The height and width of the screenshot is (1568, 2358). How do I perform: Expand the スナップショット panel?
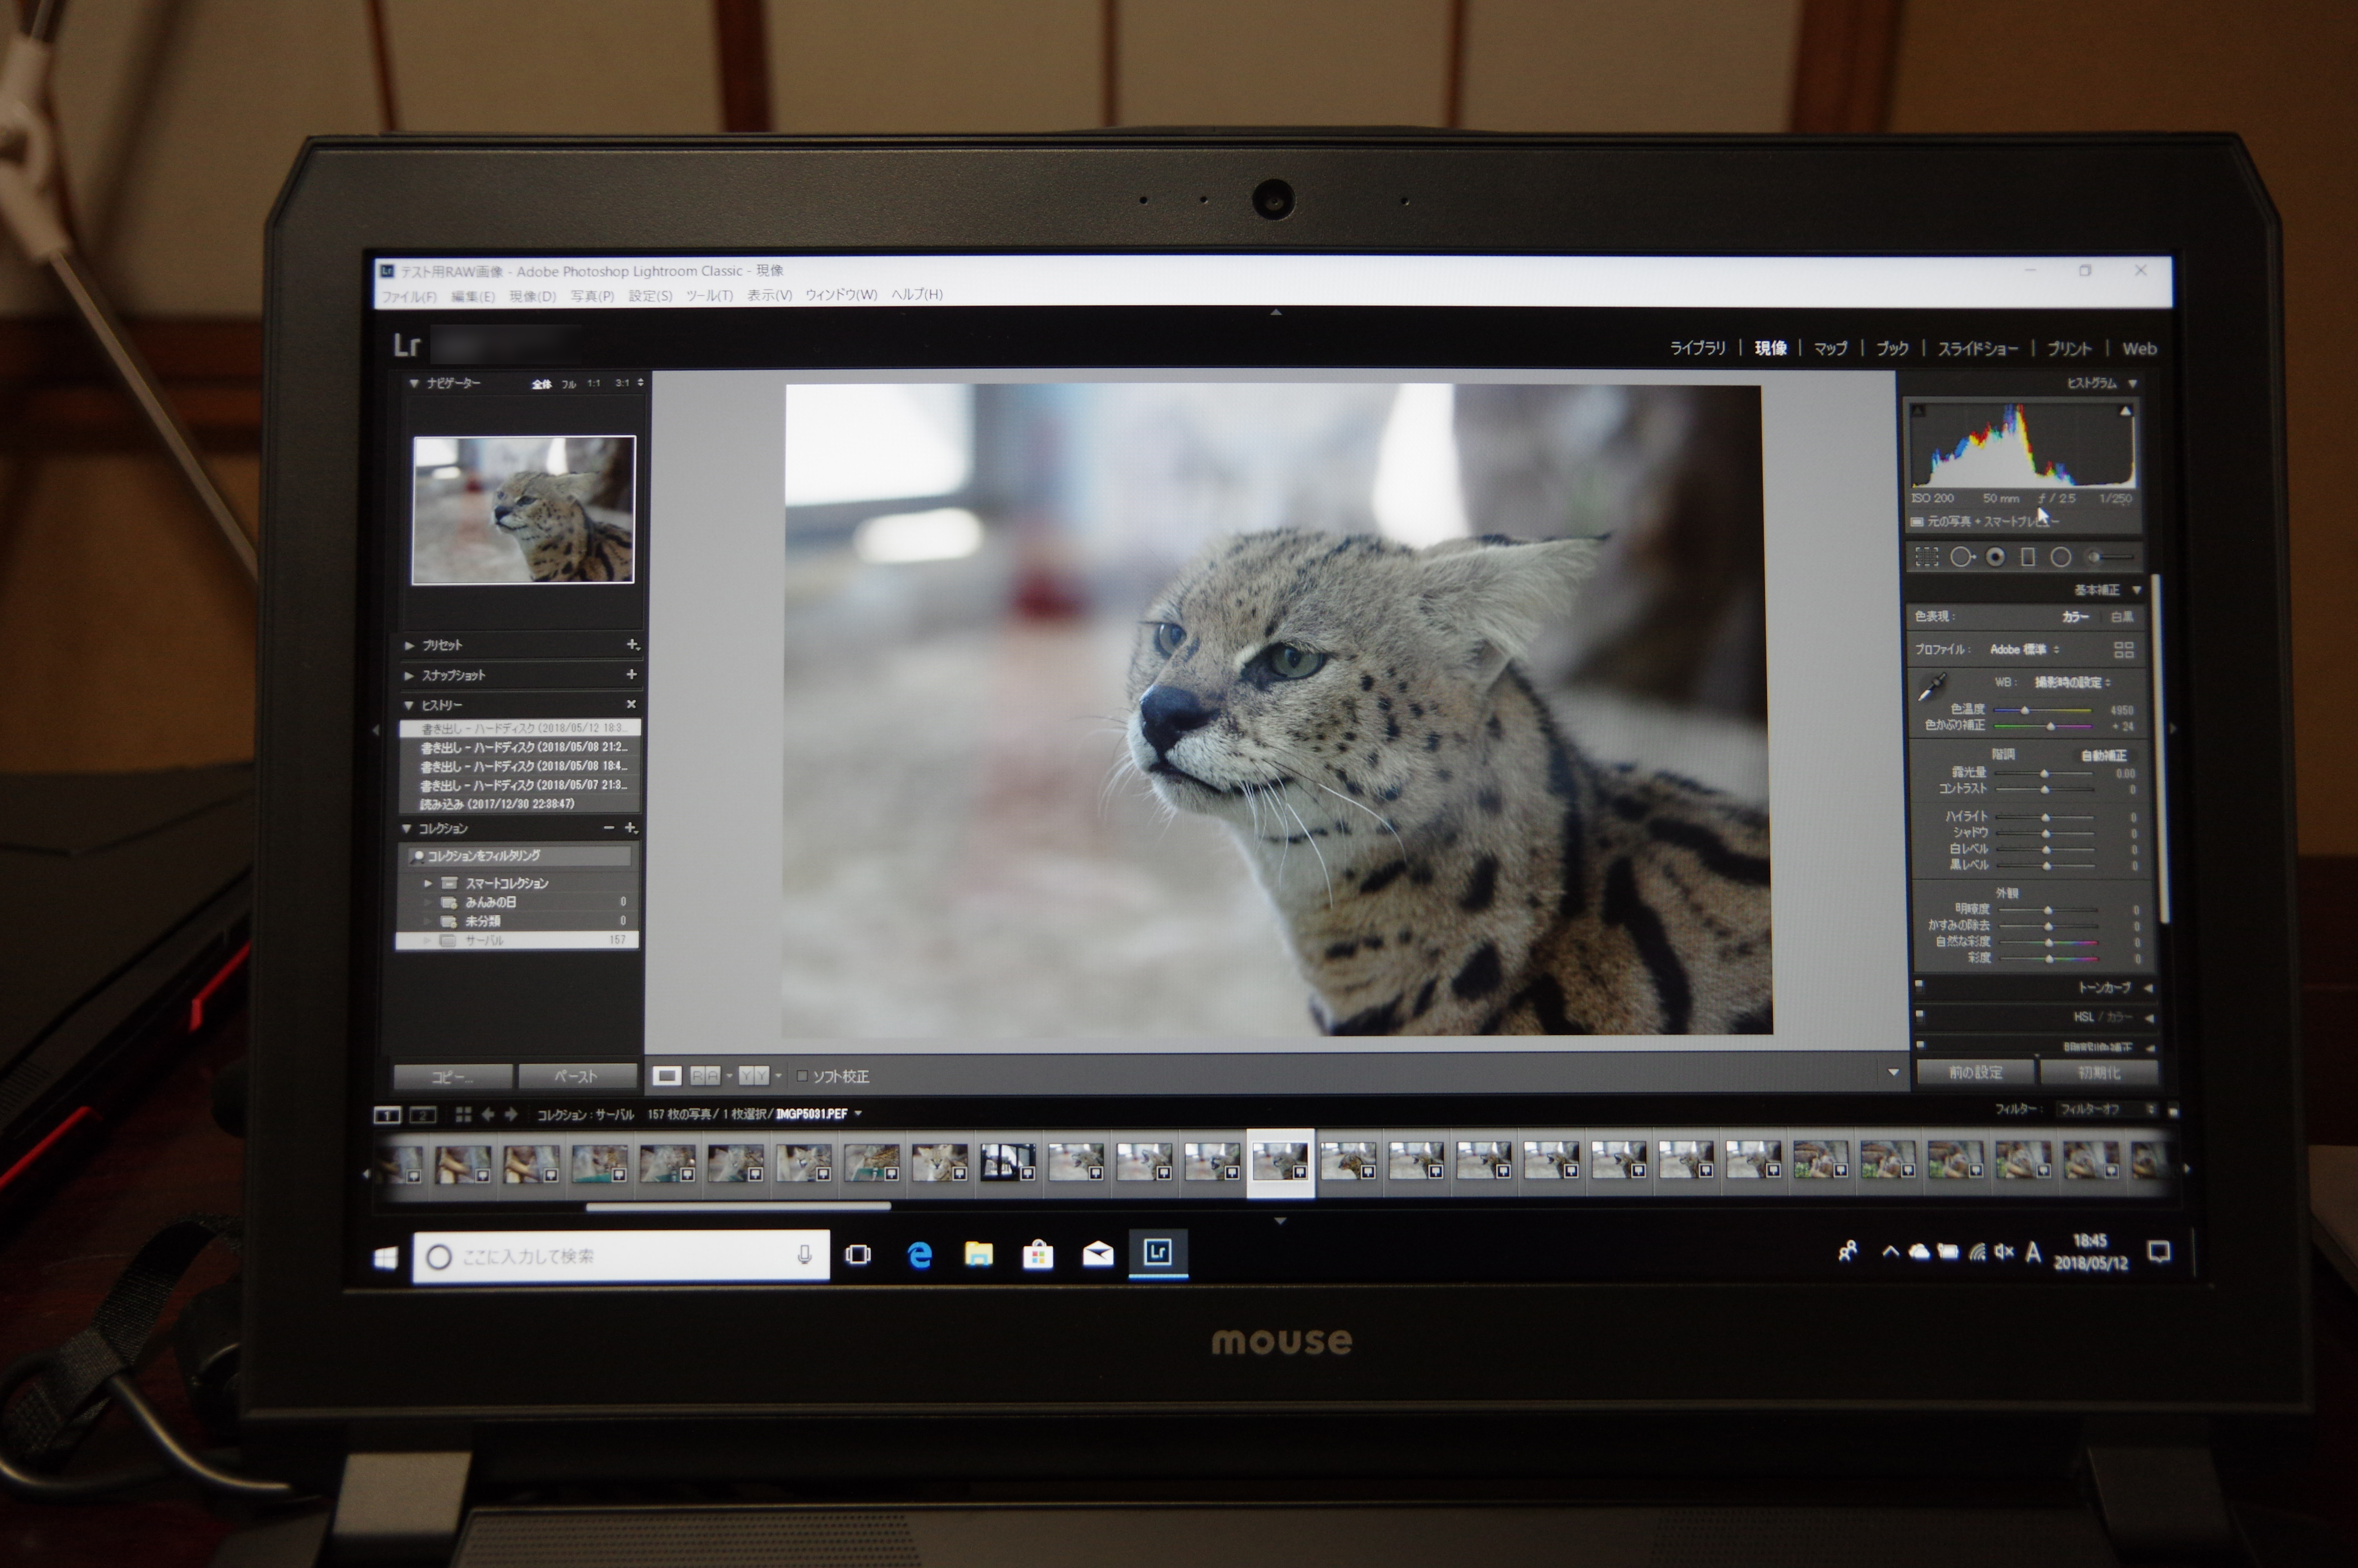pyautogui.click(x=409, y=676)
